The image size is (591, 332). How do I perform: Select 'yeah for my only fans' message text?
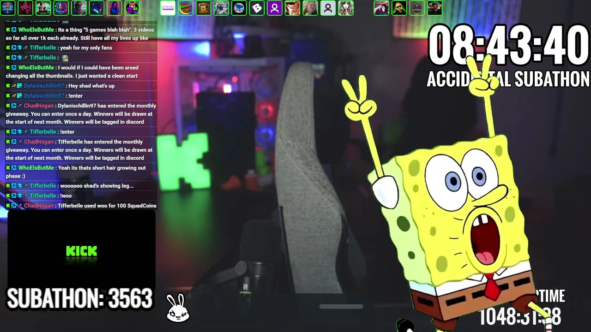point(86,48)
